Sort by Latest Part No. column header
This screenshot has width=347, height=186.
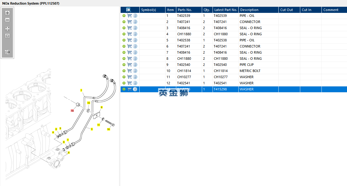(x=225, y=10)
